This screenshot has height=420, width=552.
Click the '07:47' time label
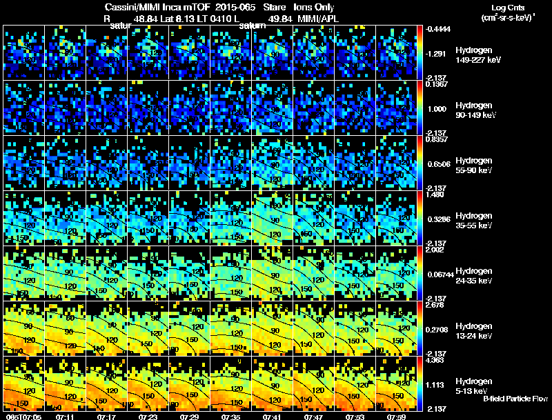(313, 417)
